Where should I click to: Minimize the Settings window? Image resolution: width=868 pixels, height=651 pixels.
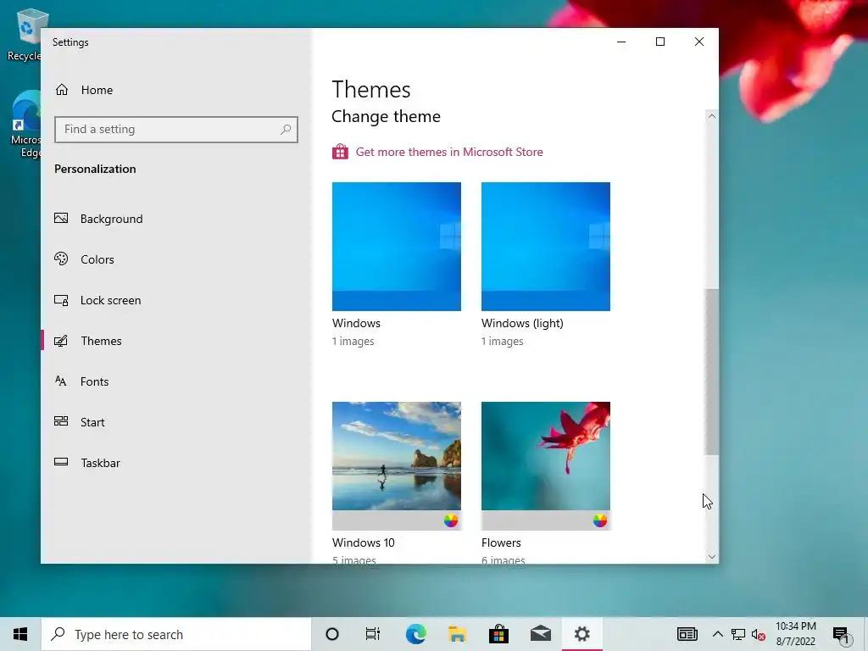pos(621,42)
